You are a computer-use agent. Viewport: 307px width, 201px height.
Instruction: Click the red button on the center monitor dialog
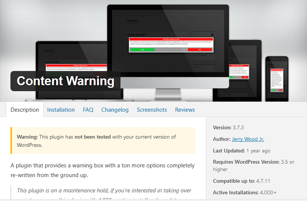[200, 49]
